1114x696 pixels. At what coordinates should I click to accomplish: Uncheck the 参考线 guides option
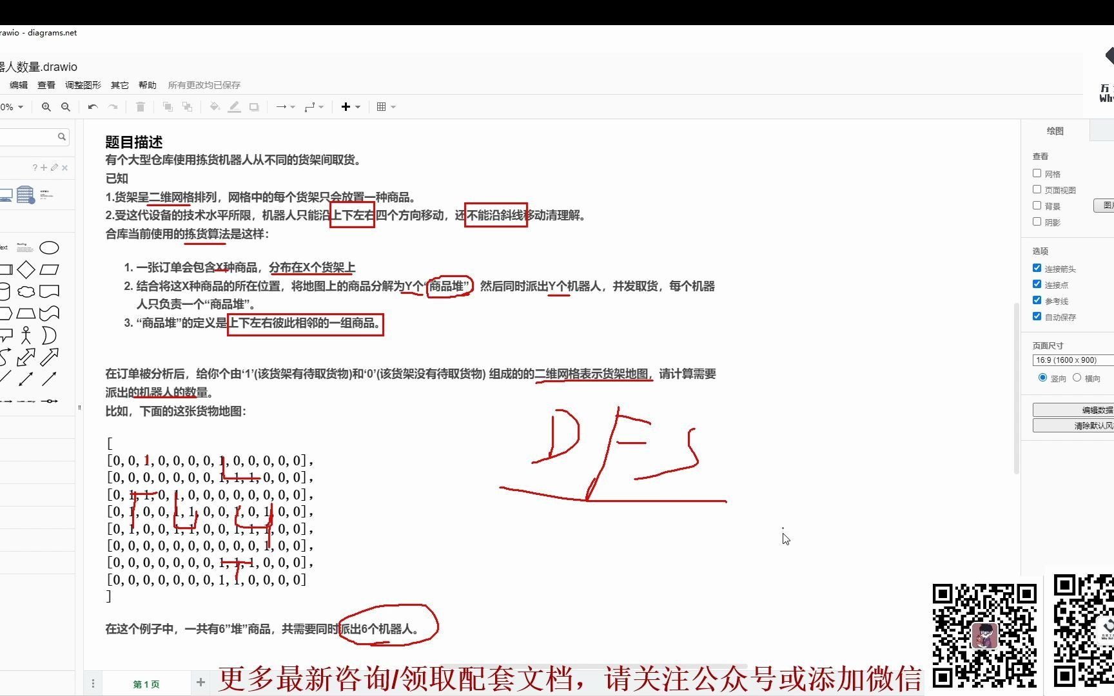[x=1037, y=300]
